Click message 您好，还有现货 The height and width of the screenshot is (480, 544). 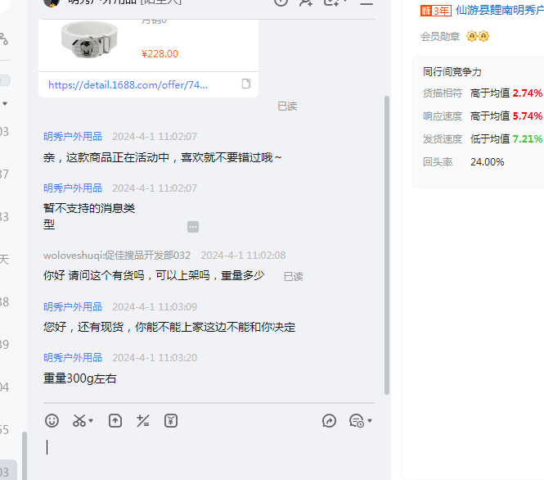point(169,327)
